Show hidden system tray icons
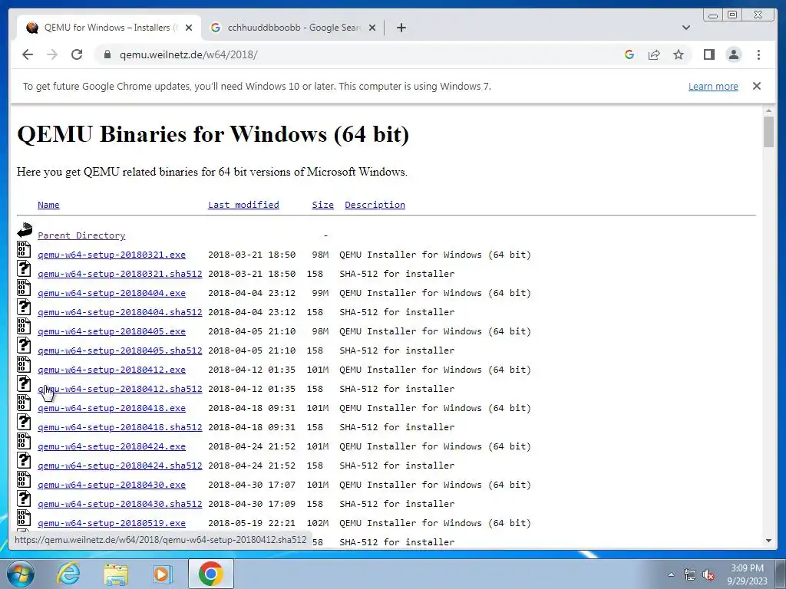Image resolution: width=786 pixels, height=589 pixels. coord(671,574)
